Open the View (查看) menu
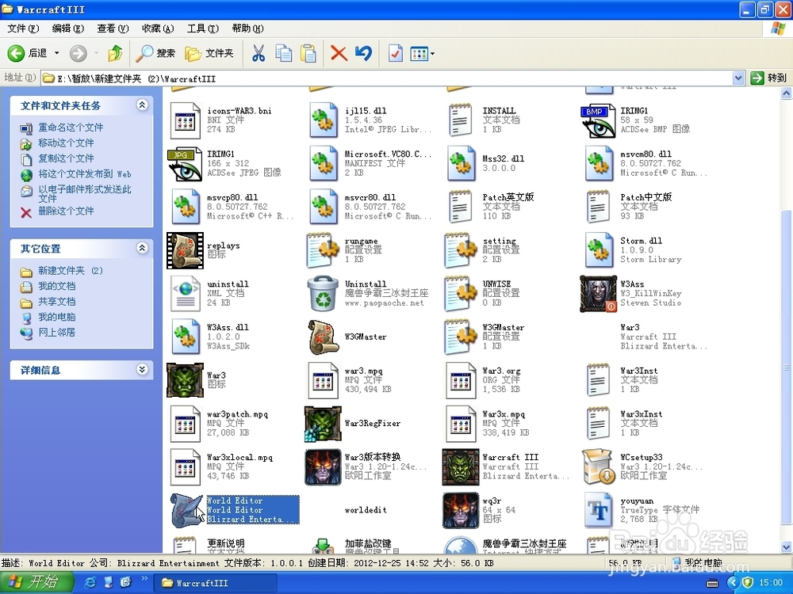Image resolution: width=793 pixels, height=594 pixels. [113, 29]
